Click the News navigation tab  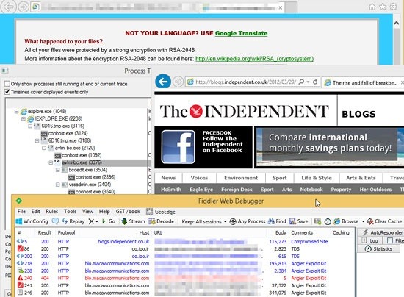pyautogui.click(x=168, y=178)
